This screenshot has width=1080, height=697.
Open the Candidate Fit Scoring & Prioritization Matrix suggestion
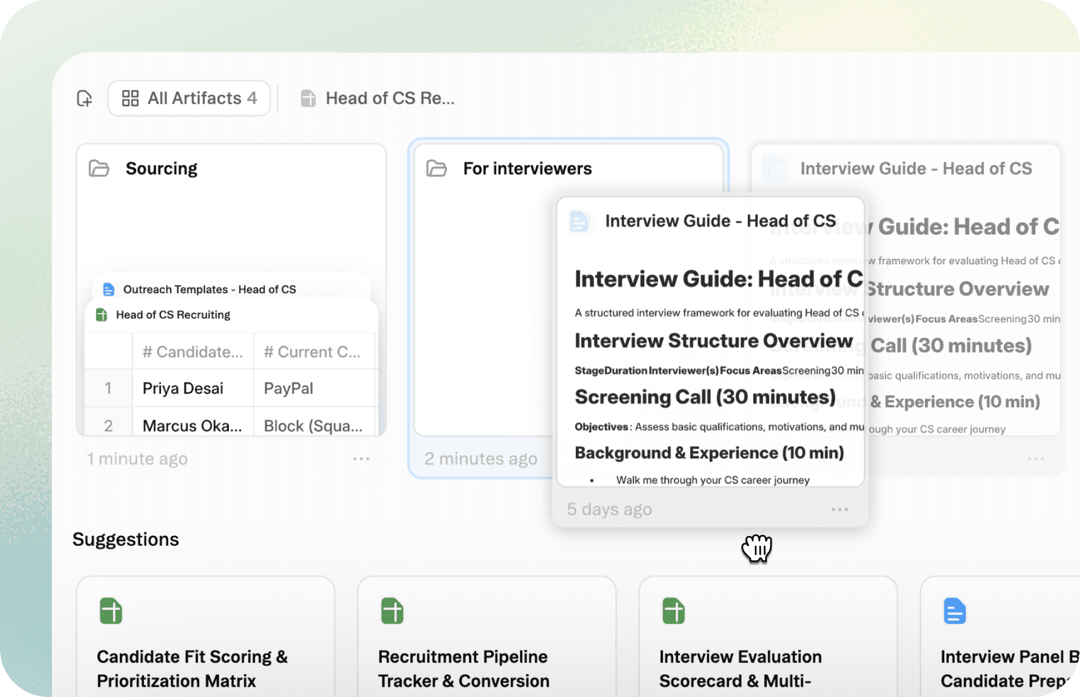(x=192, y=668)
